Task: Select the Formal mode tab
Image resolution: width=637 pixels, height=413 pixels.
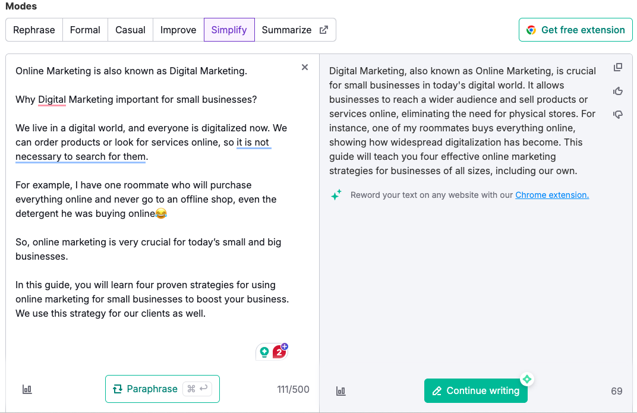Action: coord(85,29)
